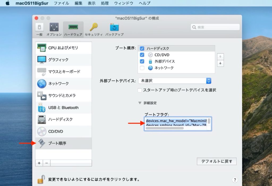Select CD/DVD disc item in sidebar
The image size is (272, 186).
(x=63, y=131)
